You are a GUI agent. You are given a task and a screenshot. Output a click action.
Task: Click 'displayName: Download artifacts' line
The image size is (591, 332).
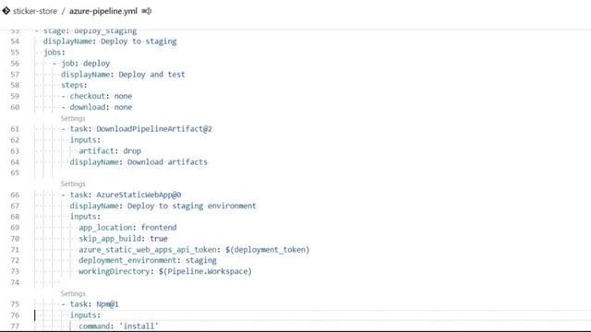[139, 162]
